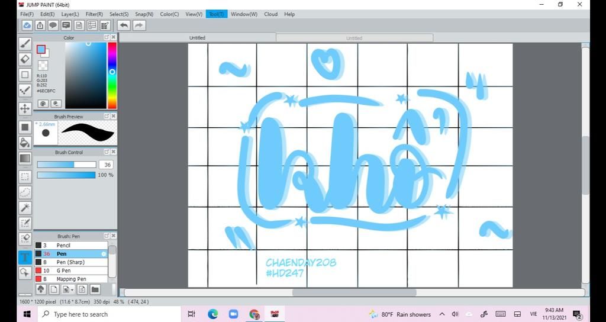The width and height of the screenshot is (606, 322).
Task: Select the Gradient tool
Action: [25, 158]
